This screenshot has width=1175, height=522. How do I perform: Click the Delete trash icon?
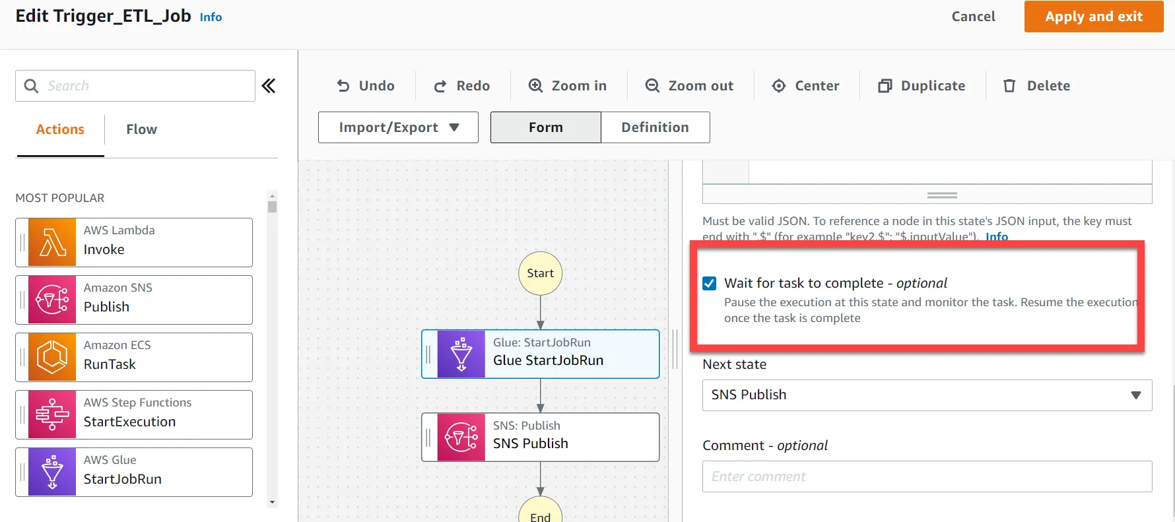pos(1009,86)
